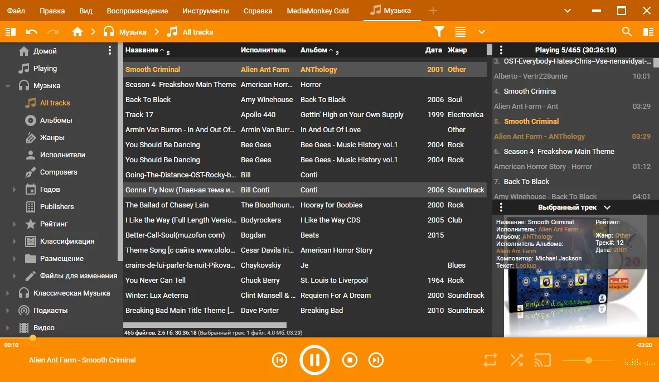
Task: Open MediaMonkey Gold menu
Action: coord(318,11)
